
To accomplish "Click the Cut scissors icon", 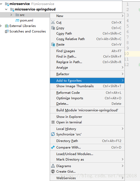I will (x=53, y=22).
